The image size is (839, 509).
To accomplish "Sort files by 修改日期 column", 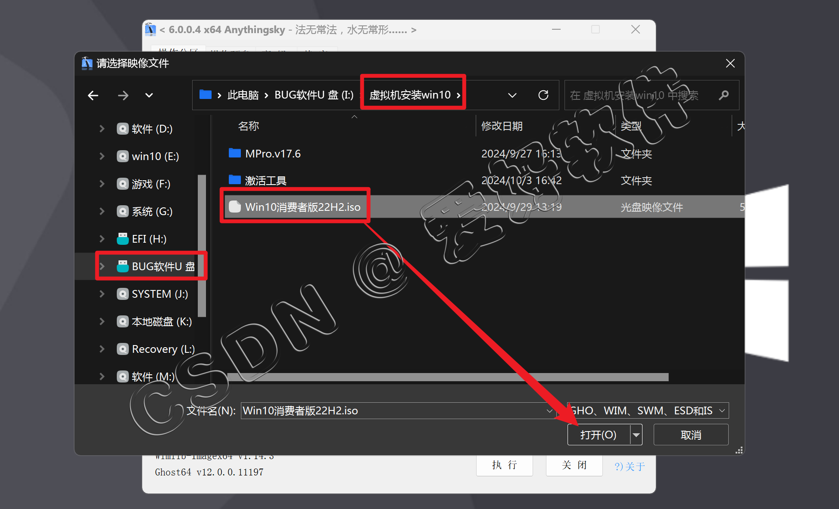I will 502,126.
